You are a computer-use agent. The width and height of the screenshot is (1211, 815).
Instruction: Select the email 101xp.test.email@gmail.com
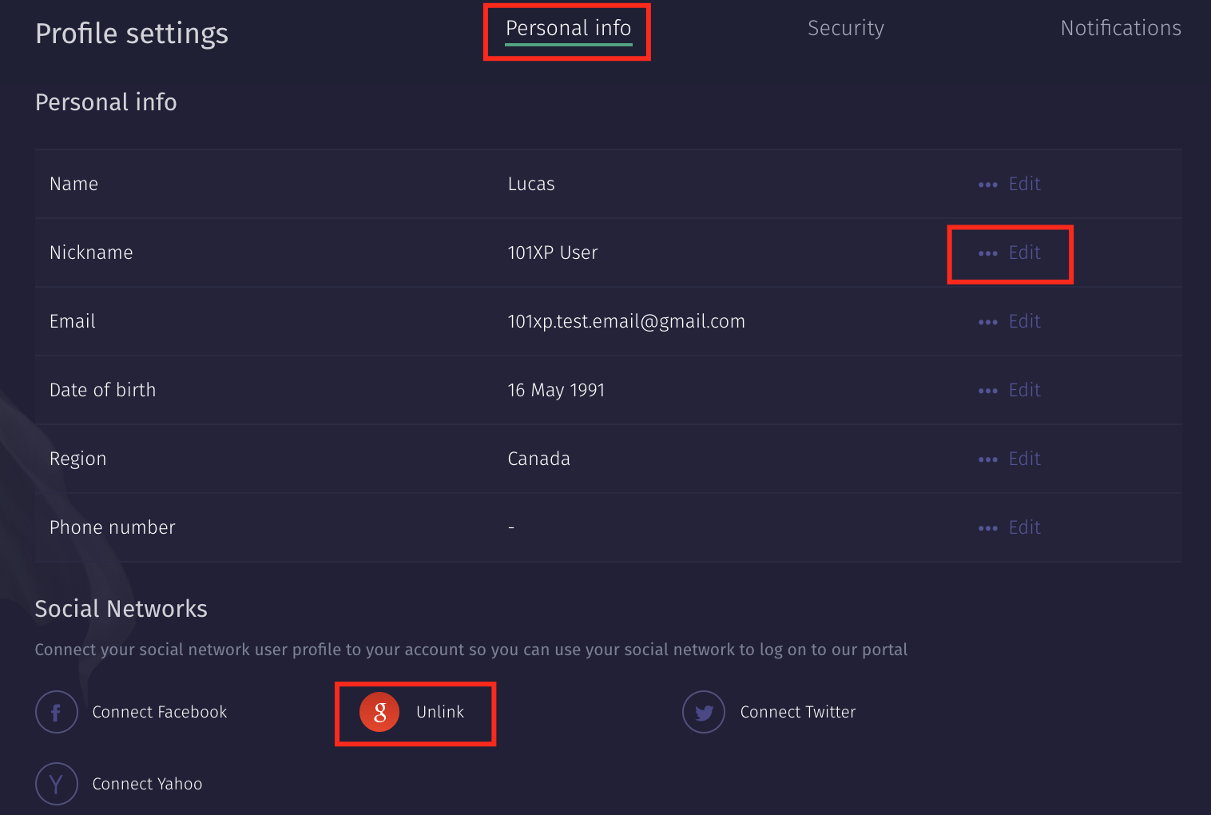click(x=626, y=321)
